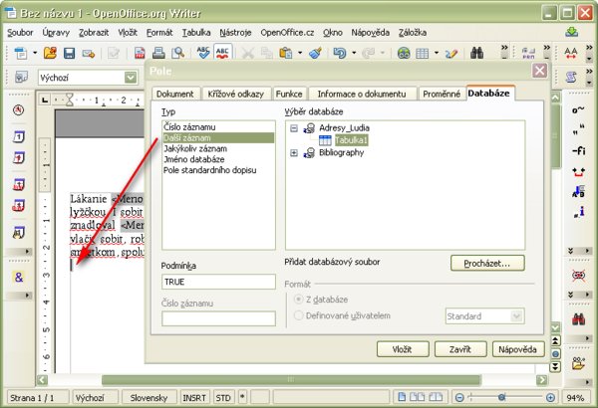Open the Nástroje menu

235,33
